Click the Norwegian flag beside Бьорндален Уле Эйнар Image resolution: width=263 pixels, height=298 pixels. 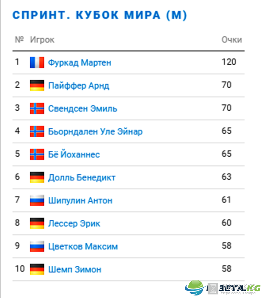37,131
